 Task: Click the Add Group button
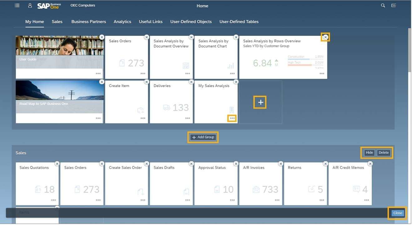pyautogui.click(x=203, y=137)
